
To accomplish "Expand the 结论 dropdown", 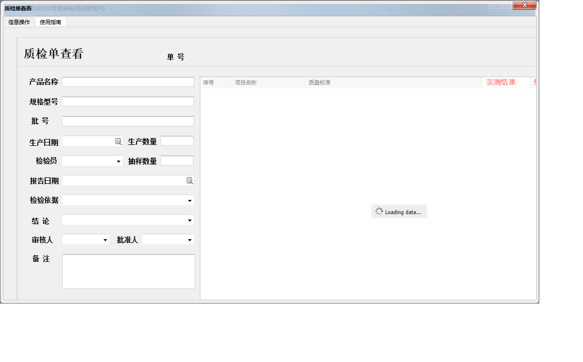I will pyautogui.click(x=190, y=221).
